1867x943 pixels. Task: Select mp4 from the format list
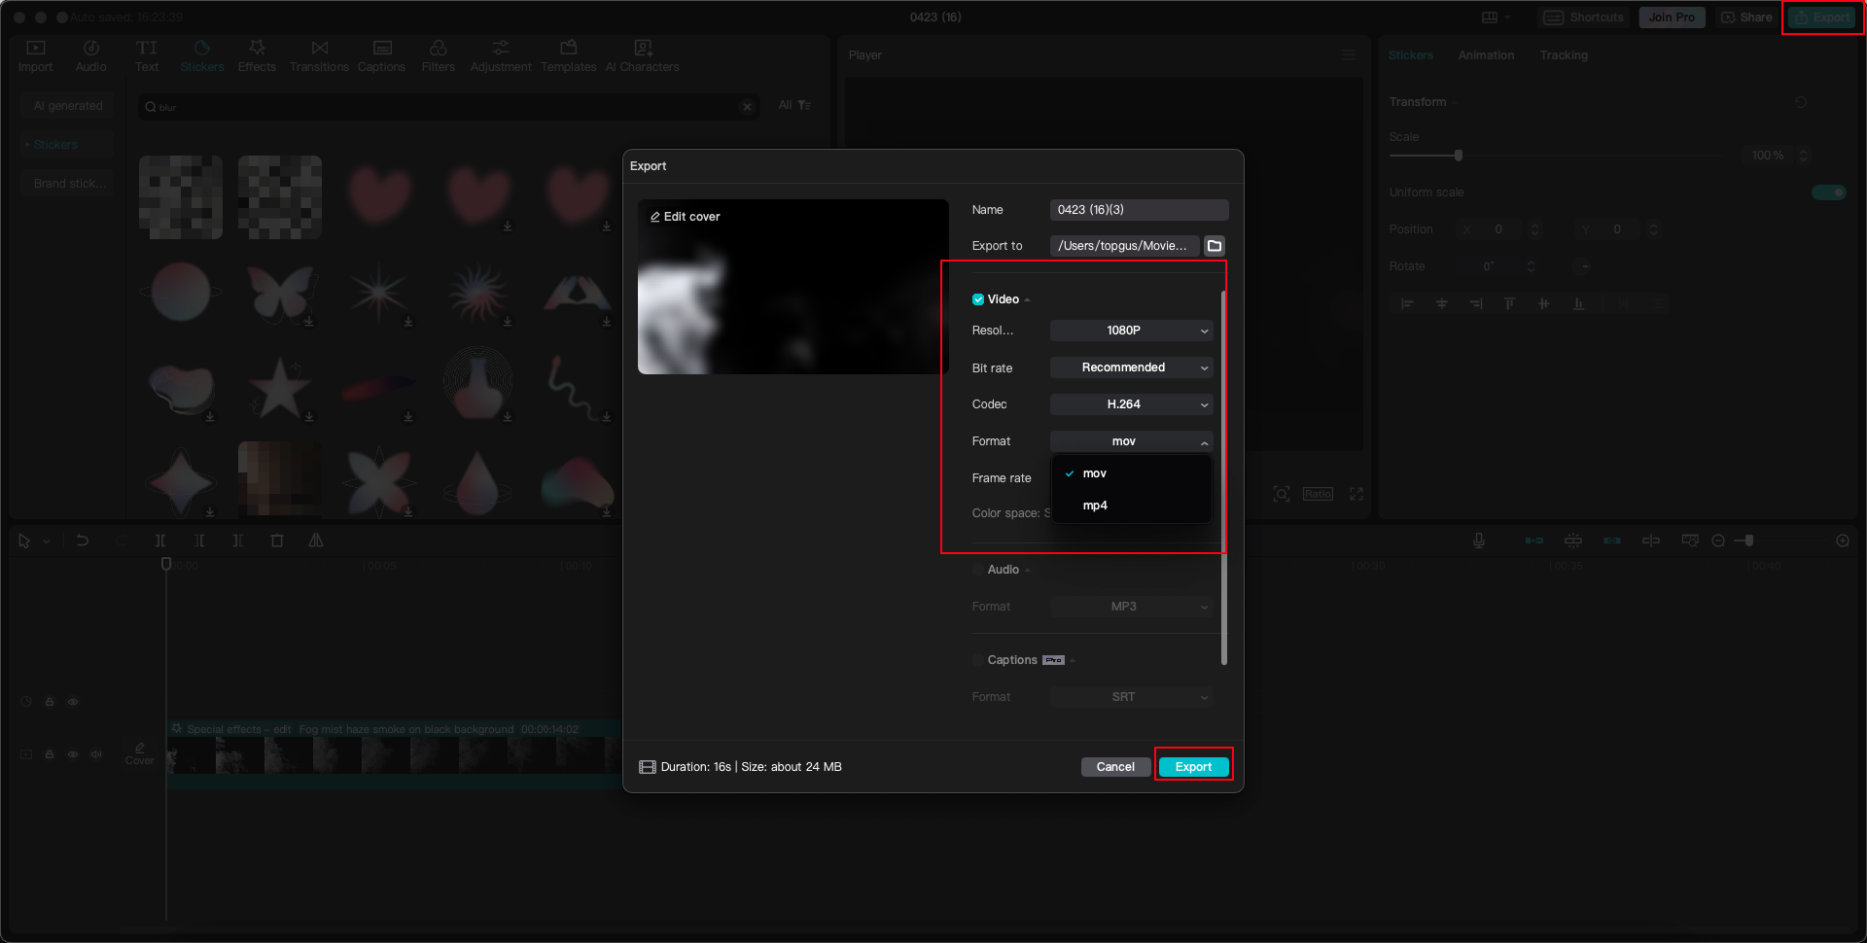coord(1096,505)
